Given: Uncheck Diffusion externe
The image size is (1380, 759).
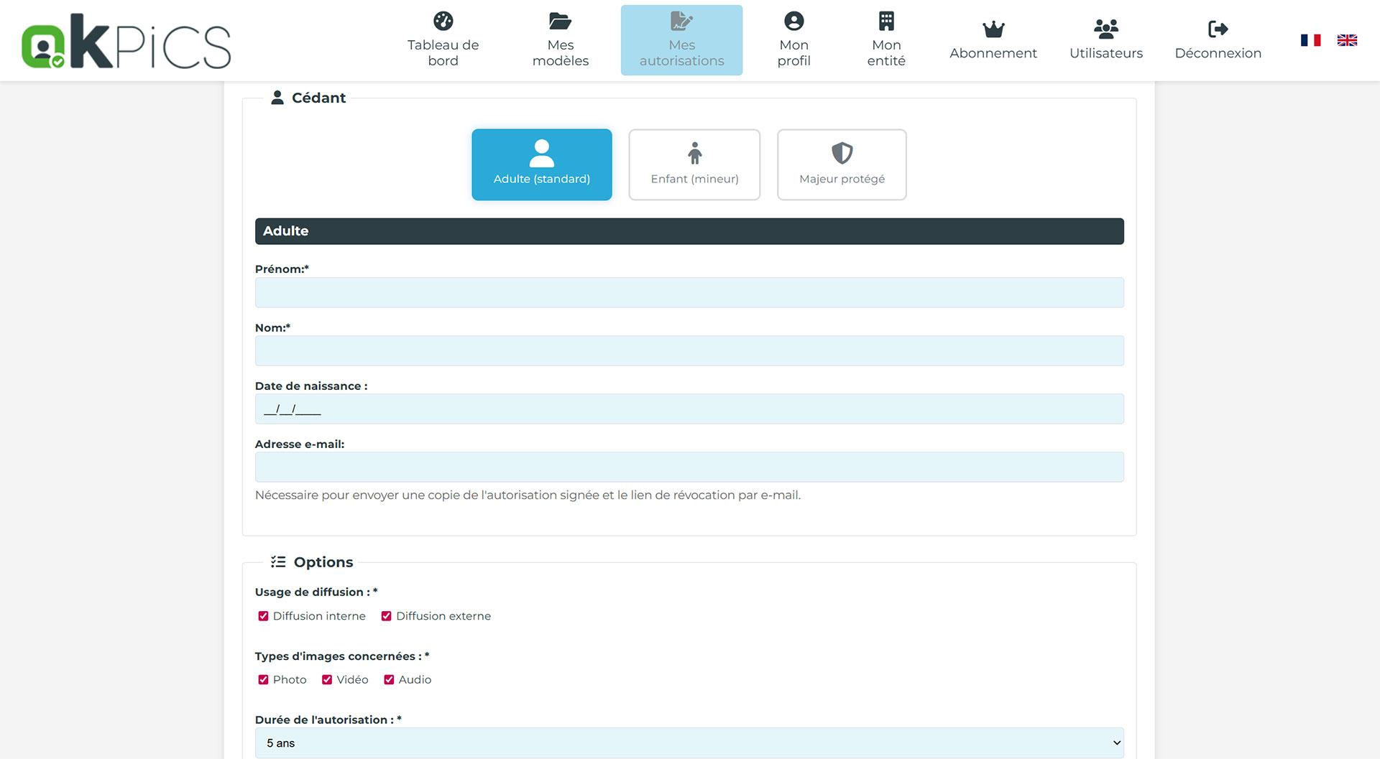Looking at the screenshot, I should [386, 616].
